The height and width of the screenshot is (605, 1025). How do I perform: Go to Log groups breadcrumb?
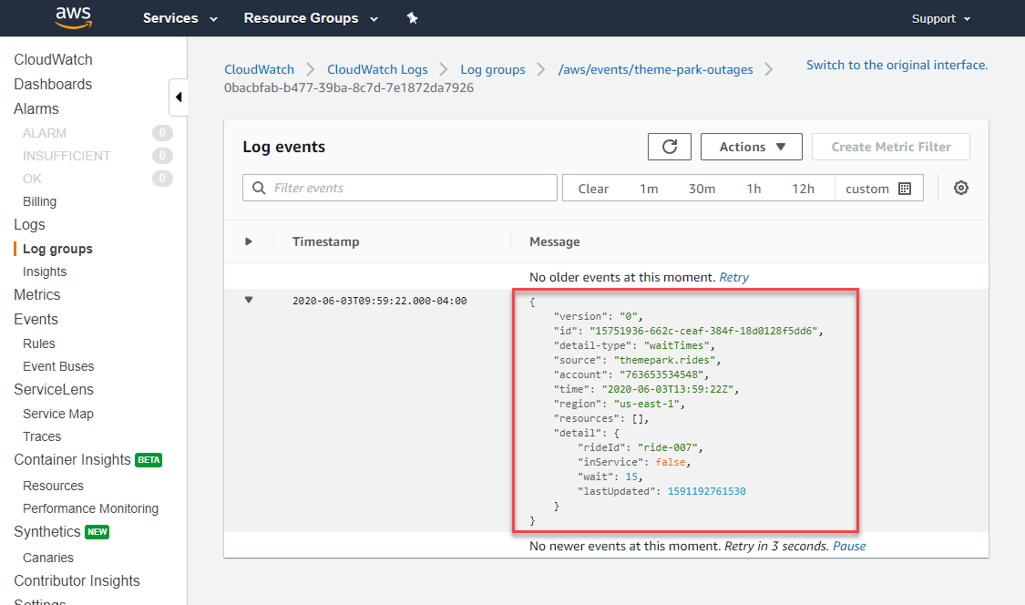(x=492, y=69)
